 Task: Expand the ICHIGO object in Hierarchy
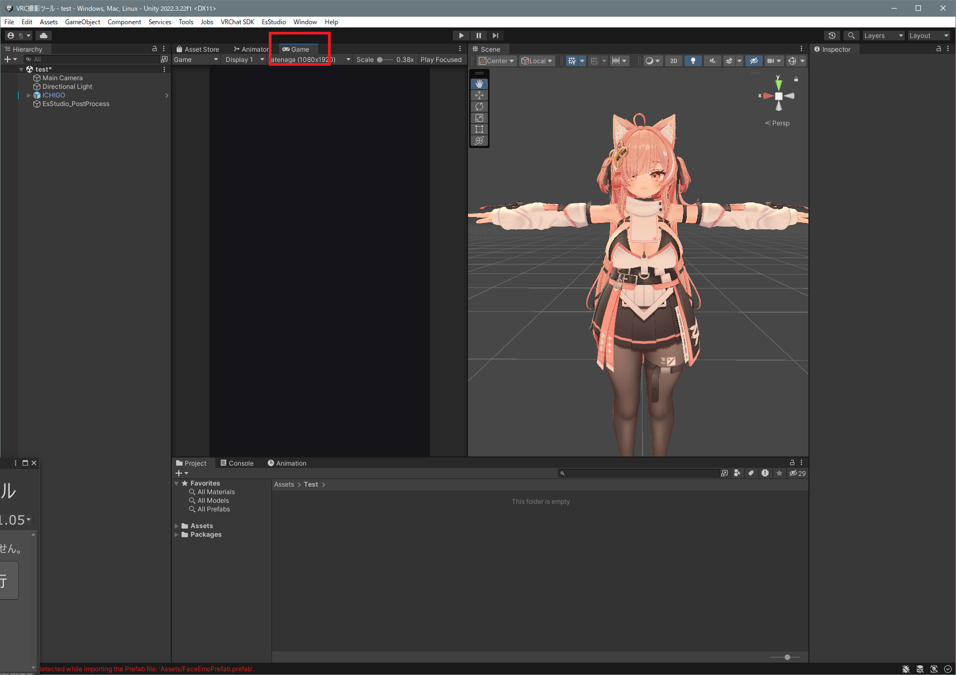[29, 95]
